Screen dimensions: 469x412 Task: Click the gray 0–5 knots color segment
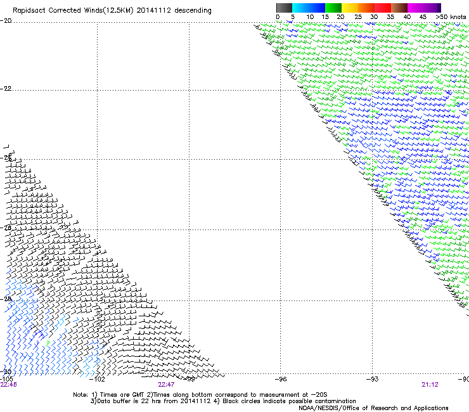tap(284, 8)
